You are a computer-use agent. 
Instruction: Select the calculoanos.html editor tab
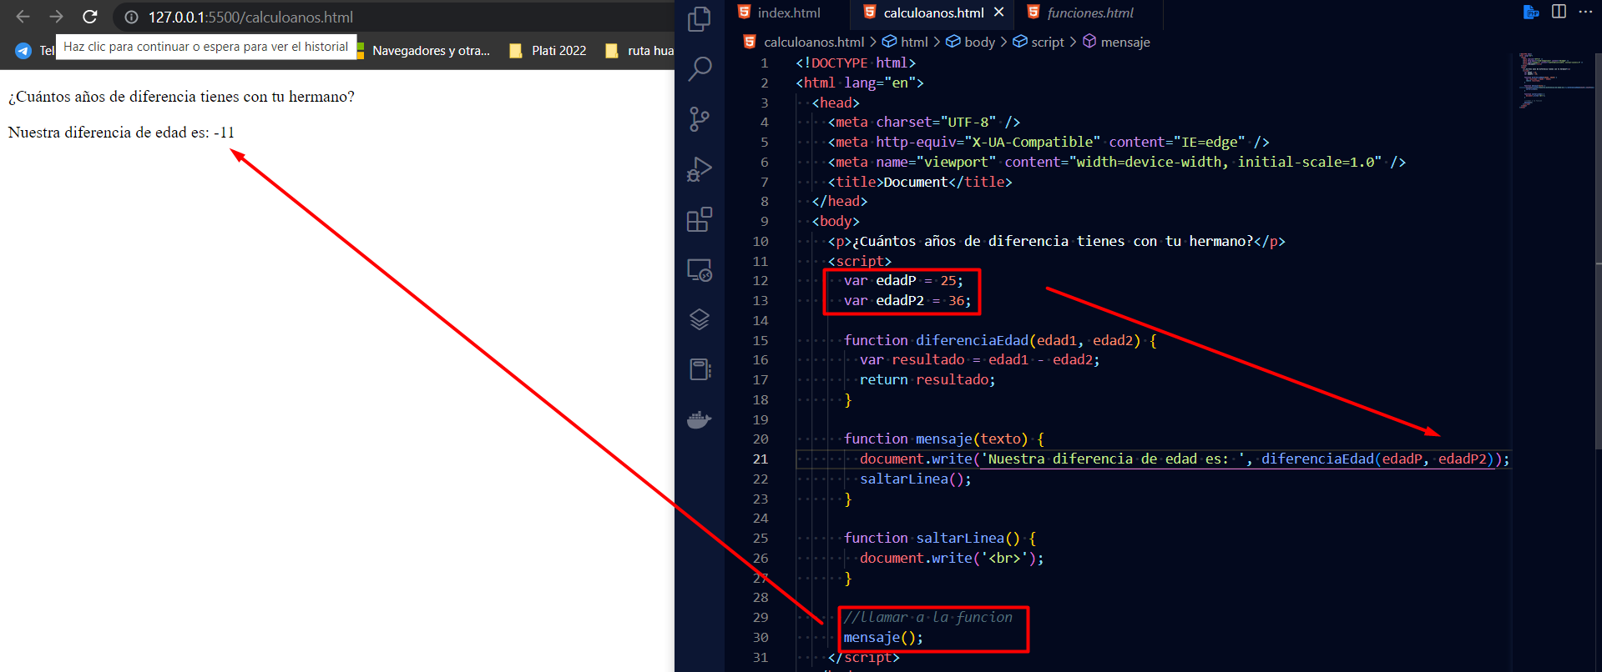point(933,13)
